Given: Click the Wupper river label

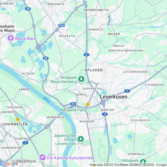Looking at the screenshot, I should click(109, 20).
